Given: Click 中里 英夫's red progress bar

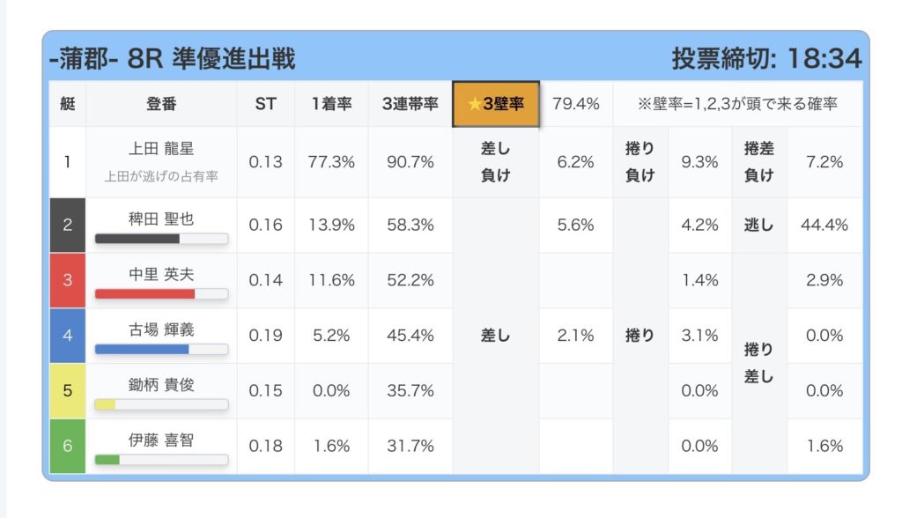Looking at the screenshot, I should tap(145, 293).
